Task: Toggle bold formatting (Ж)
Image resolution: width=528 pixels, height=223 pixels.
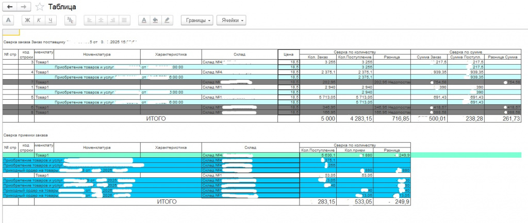Action: pyautogui.click(x=27, y=21)
